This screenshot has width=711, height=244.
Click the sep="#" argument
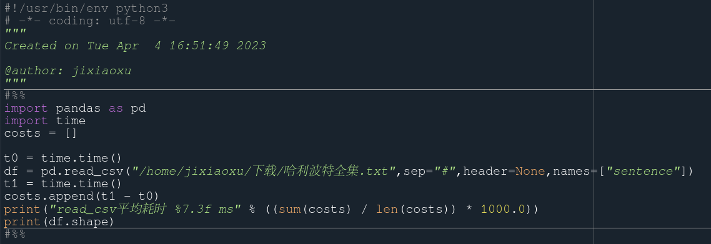(x=429, y=171)
